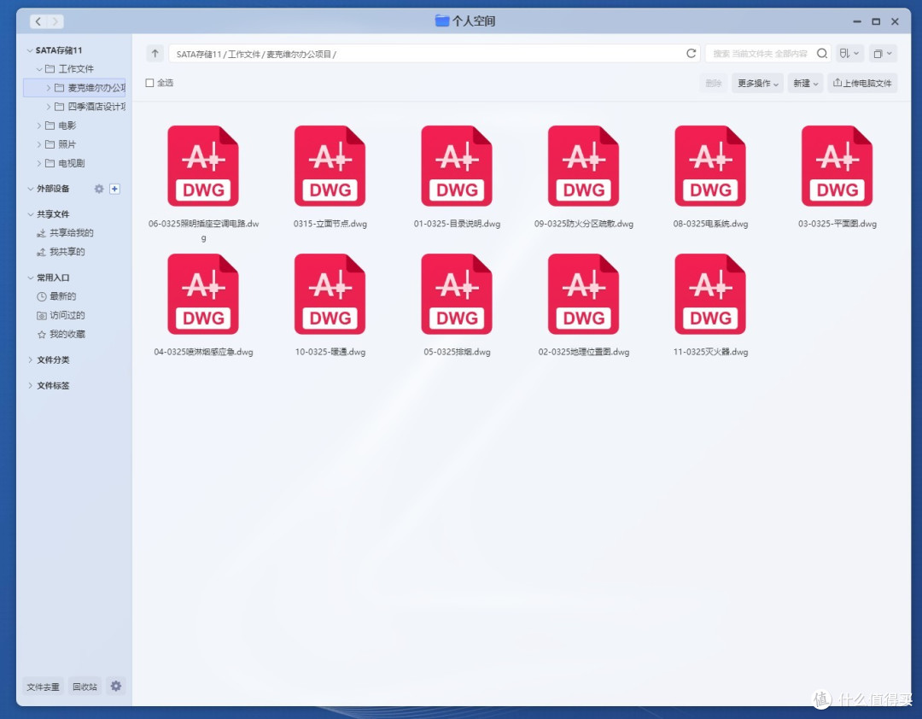Open 04-0325喷淋烟感应急.dwg file icon
The height and width of the screenshot is (719, 922).
[x=203, y=295]
